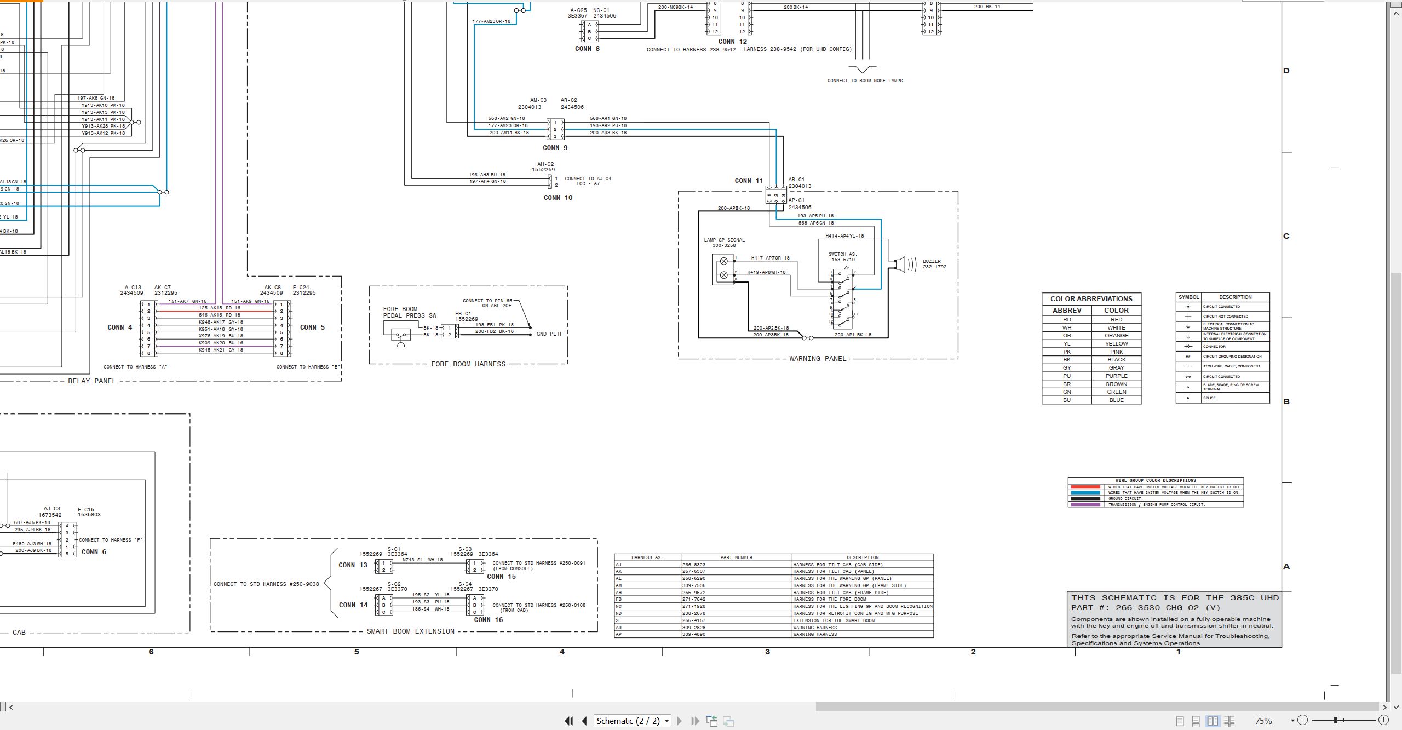Switch to single page view

coord(1180,721)
